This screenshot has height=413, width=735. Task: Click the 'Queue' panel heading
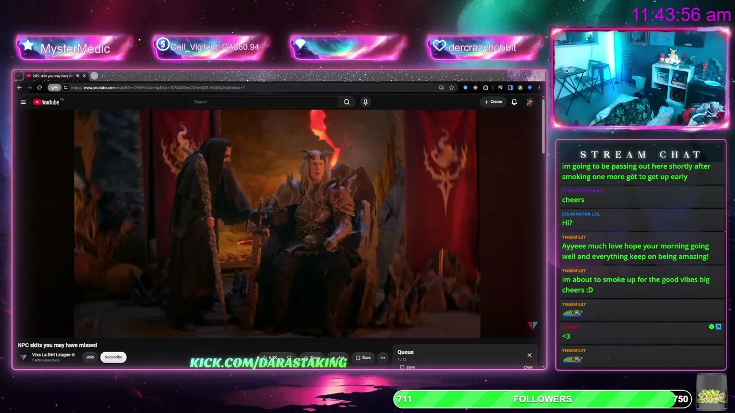click(405, 352)
